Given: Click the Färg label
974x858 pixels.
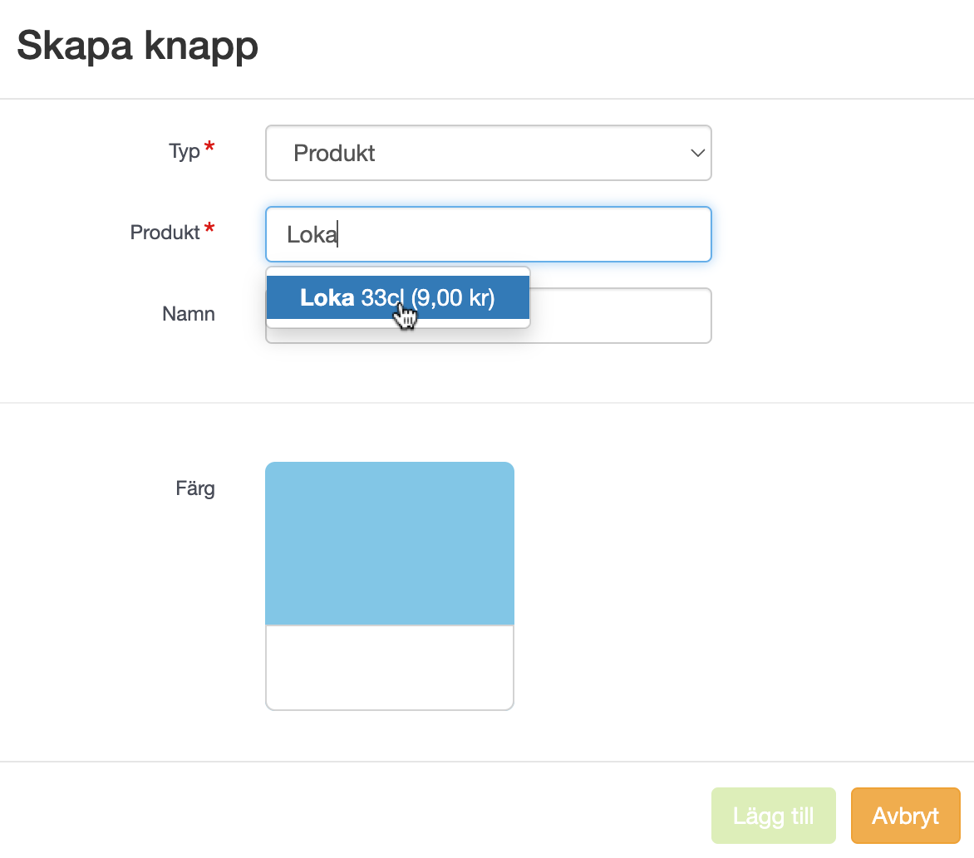Looking at the screenshot, I should click(x=195, y=488).
